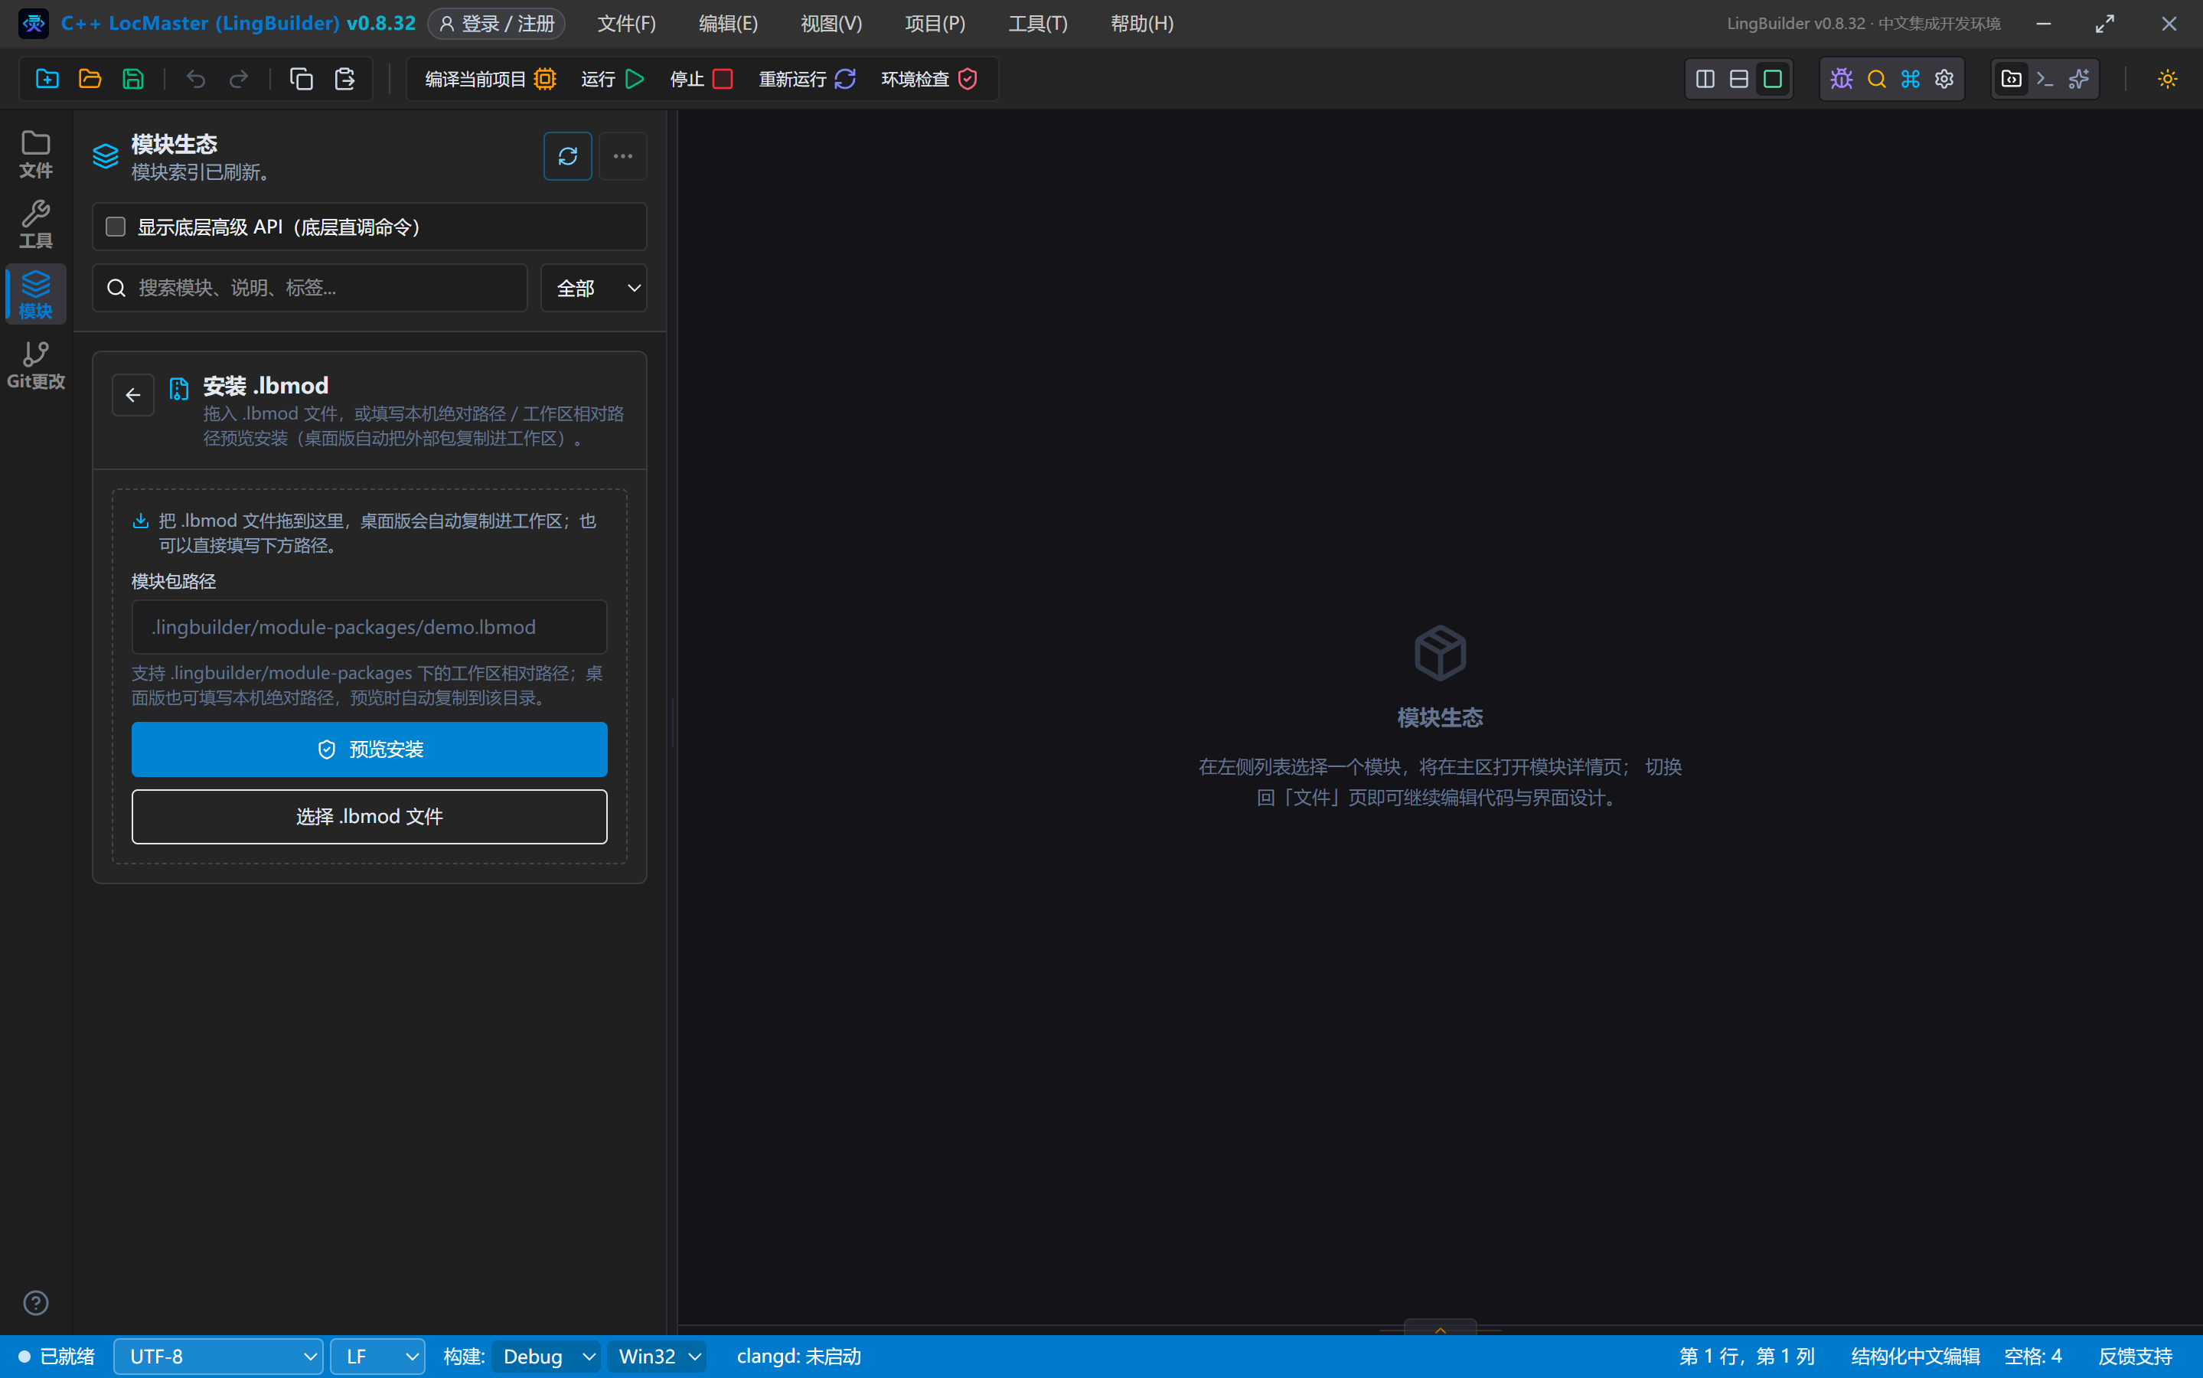Toggle the sun light theme switch
Viewport: 2203px width, 1378px height.
point(2168,80)
